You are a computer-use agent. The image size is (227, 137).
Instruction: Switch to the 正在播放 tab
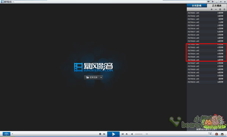(x=217, y=6)
